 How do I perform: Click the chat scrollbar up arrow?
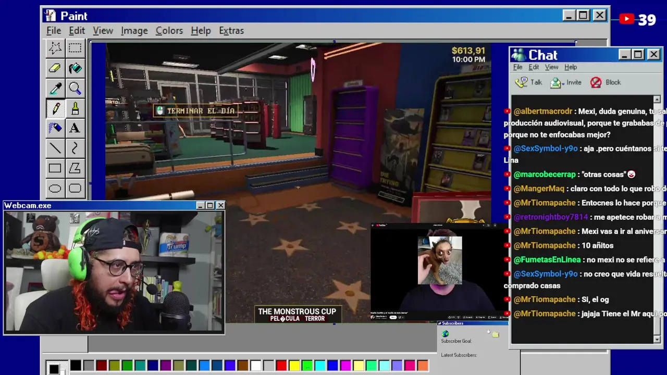(657, 99)
